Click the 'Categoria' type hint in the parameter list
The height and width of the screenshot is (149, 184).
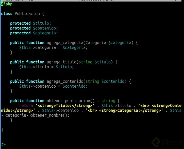96,43
